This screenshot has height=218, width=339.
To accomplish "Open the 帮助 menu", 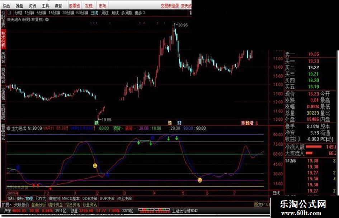I will (58, 6).
